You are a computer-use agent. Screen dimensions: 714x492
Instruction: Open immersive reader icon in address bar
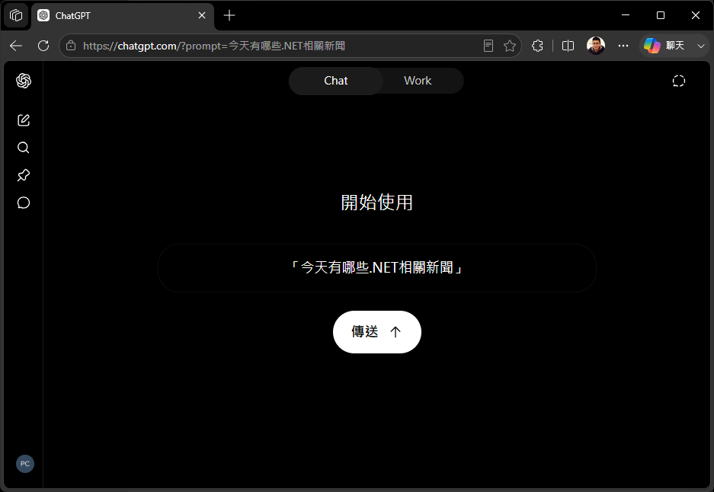click(488, 46)
